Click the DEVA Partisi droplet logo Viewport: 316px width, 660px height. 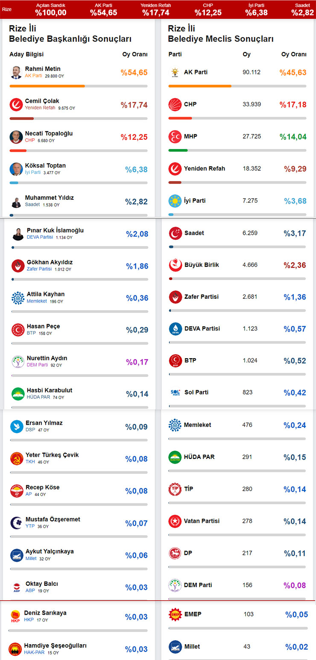pyautogui.click(x=176, y=329)
